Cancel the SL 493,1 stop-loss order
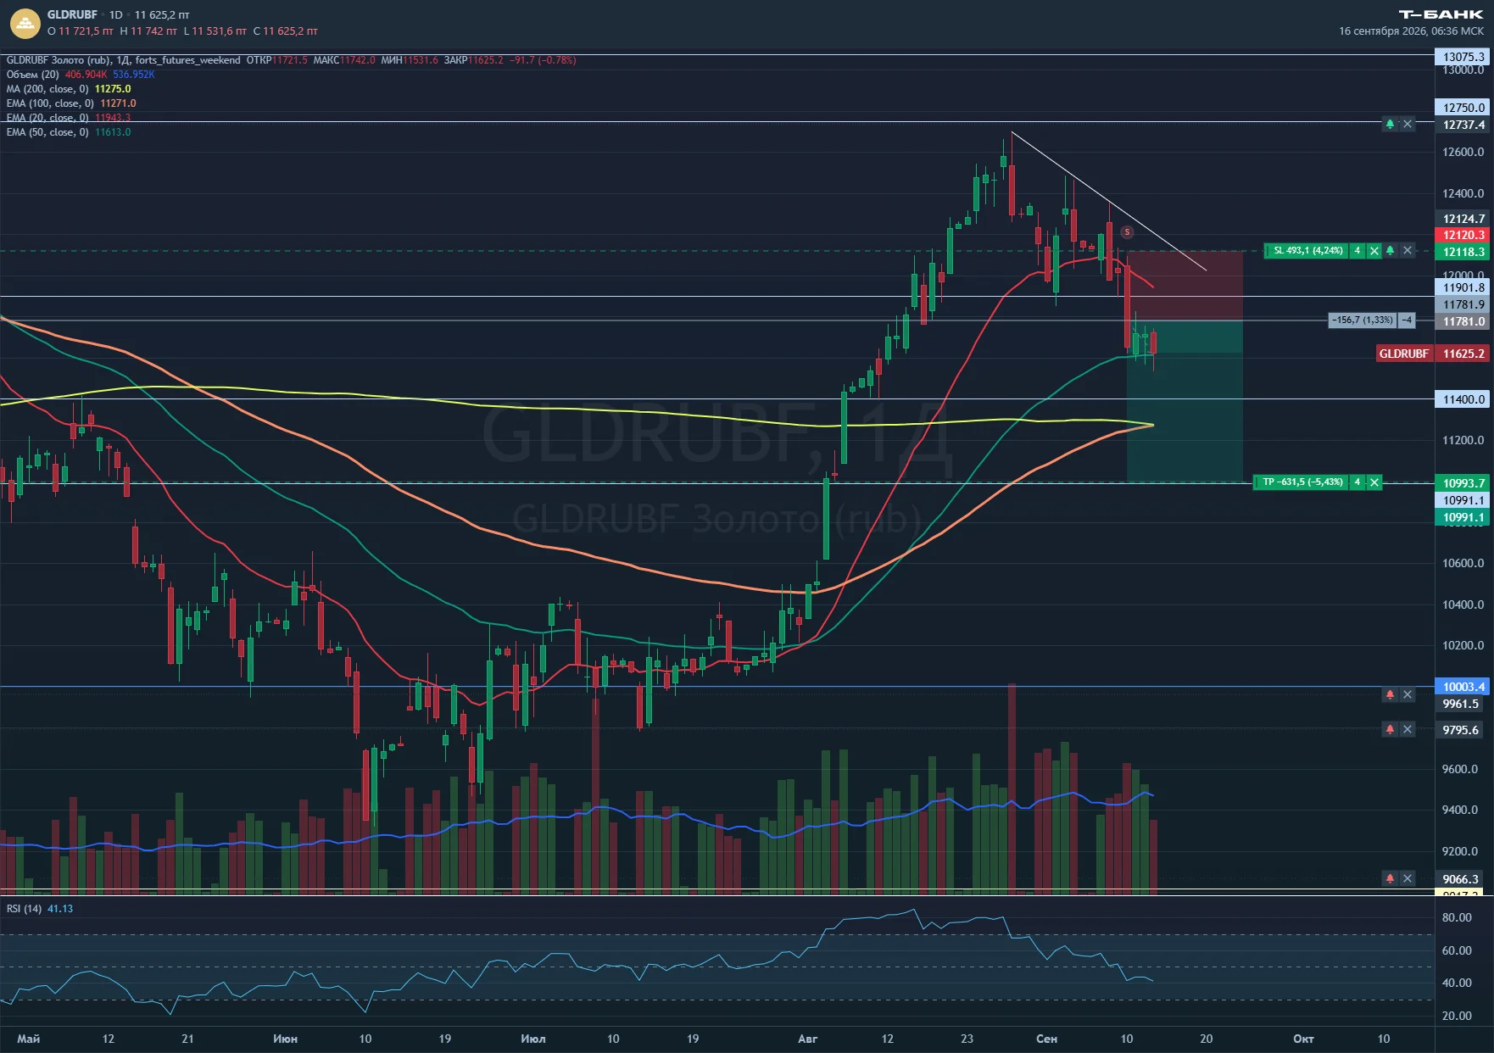The image size is (1494, 1053). coord(1374,251)
